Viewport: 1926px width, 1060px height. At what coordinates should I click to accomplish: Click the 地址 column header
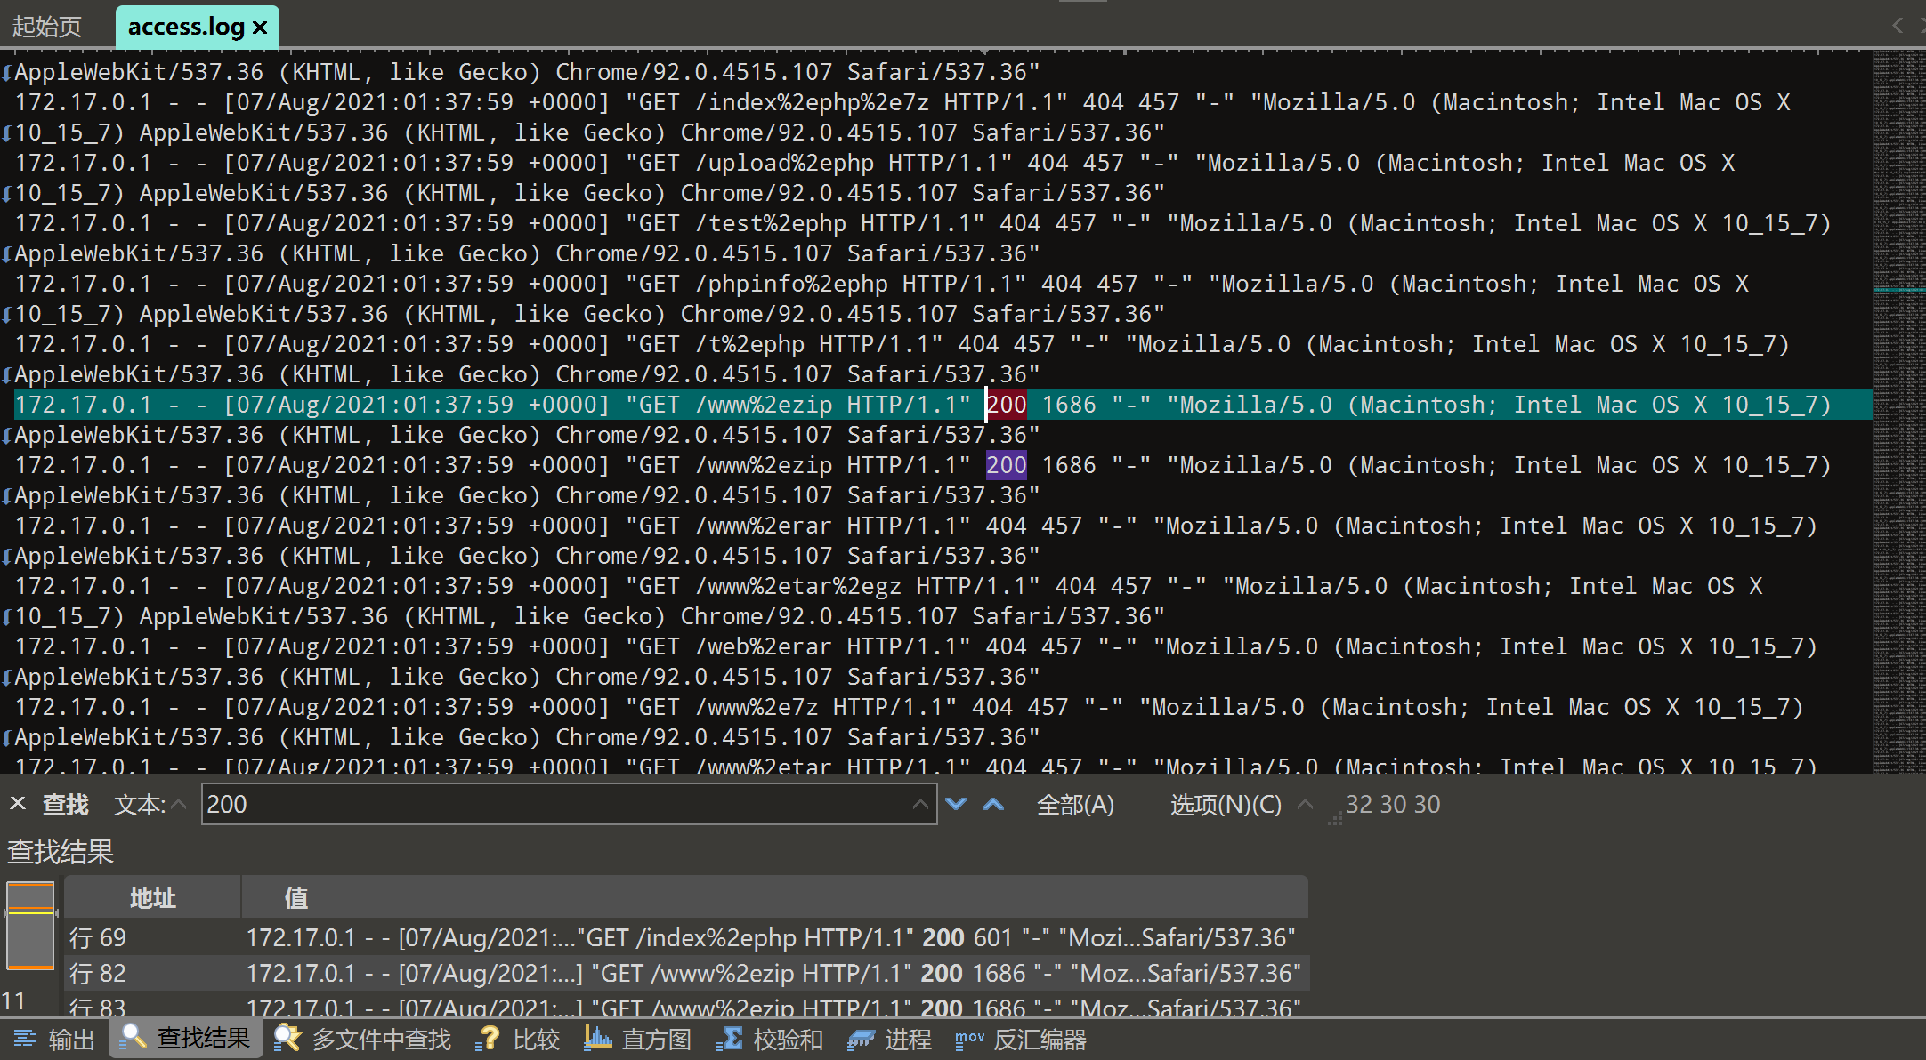[152, 897]
